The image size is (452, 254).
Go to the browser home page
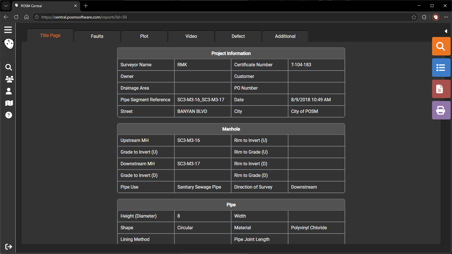click(x=27, y=17)
